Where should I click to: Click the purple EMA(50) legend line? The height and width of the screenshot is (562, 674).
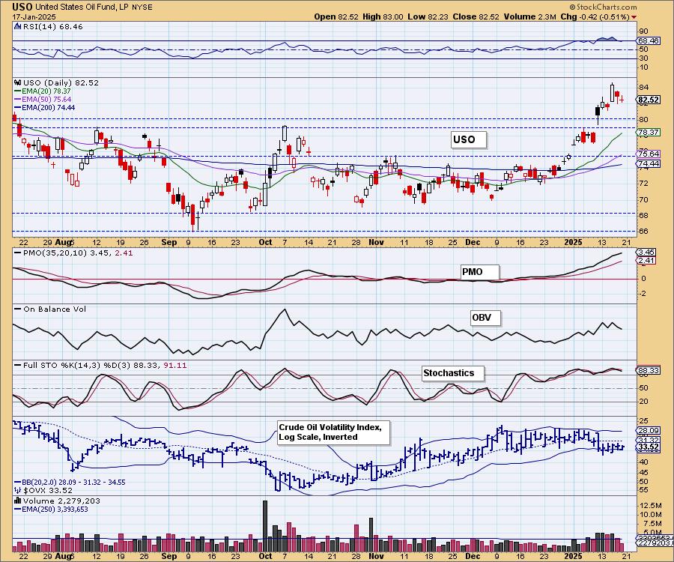tap(18, 100)
